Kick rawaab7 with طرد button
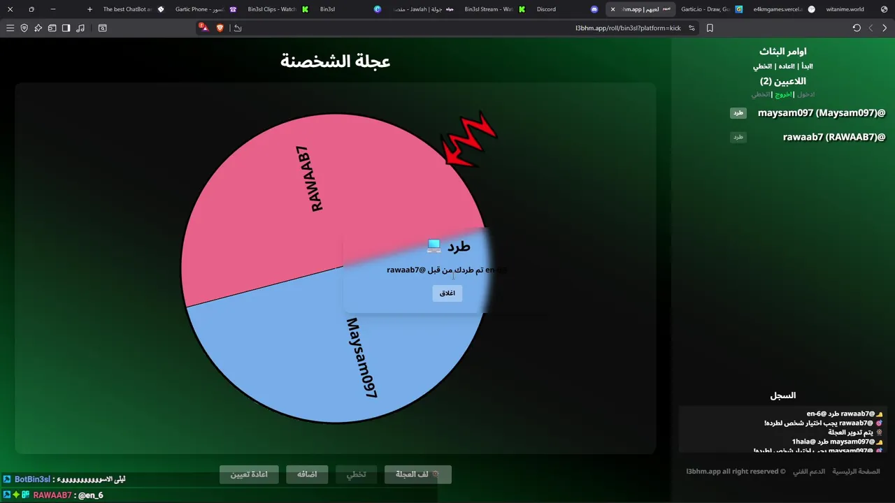The width and height of the screenshot is (895, 503). [738, 138]
